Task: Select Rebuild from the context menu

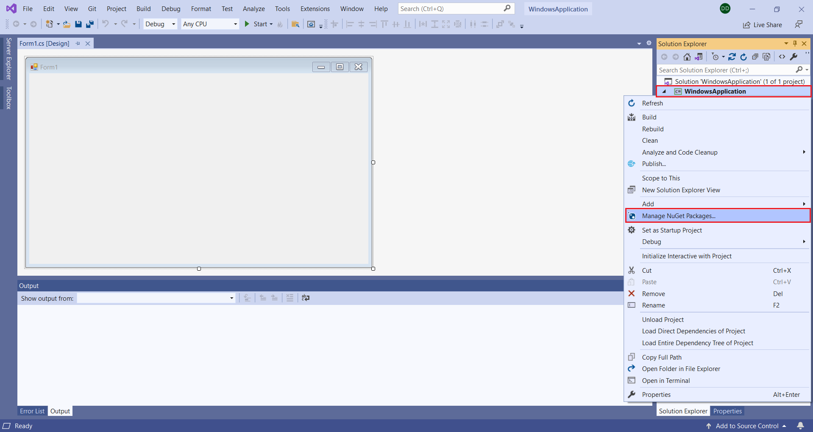Action: (x=717, y=129)
